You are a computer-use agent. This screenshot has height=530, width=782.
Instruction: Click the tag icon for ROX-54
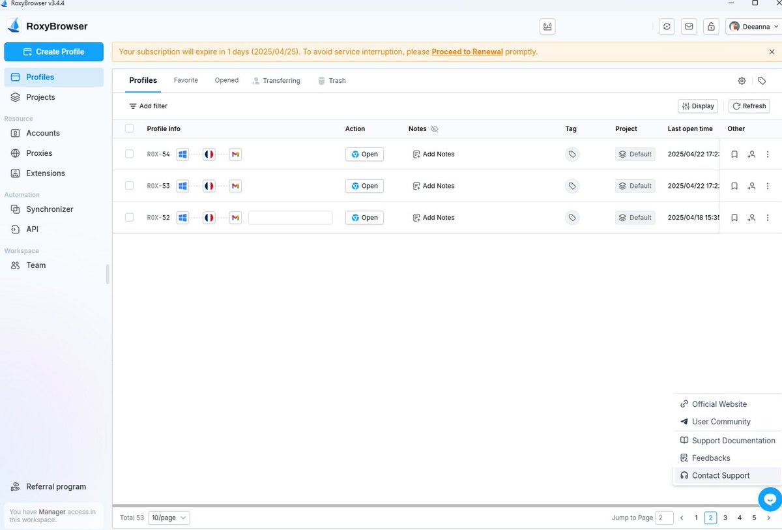(572, 155)
